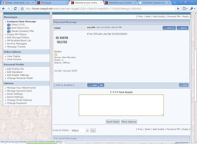
Task: Open Edit Profile info
Action: (x=15, y=69)
